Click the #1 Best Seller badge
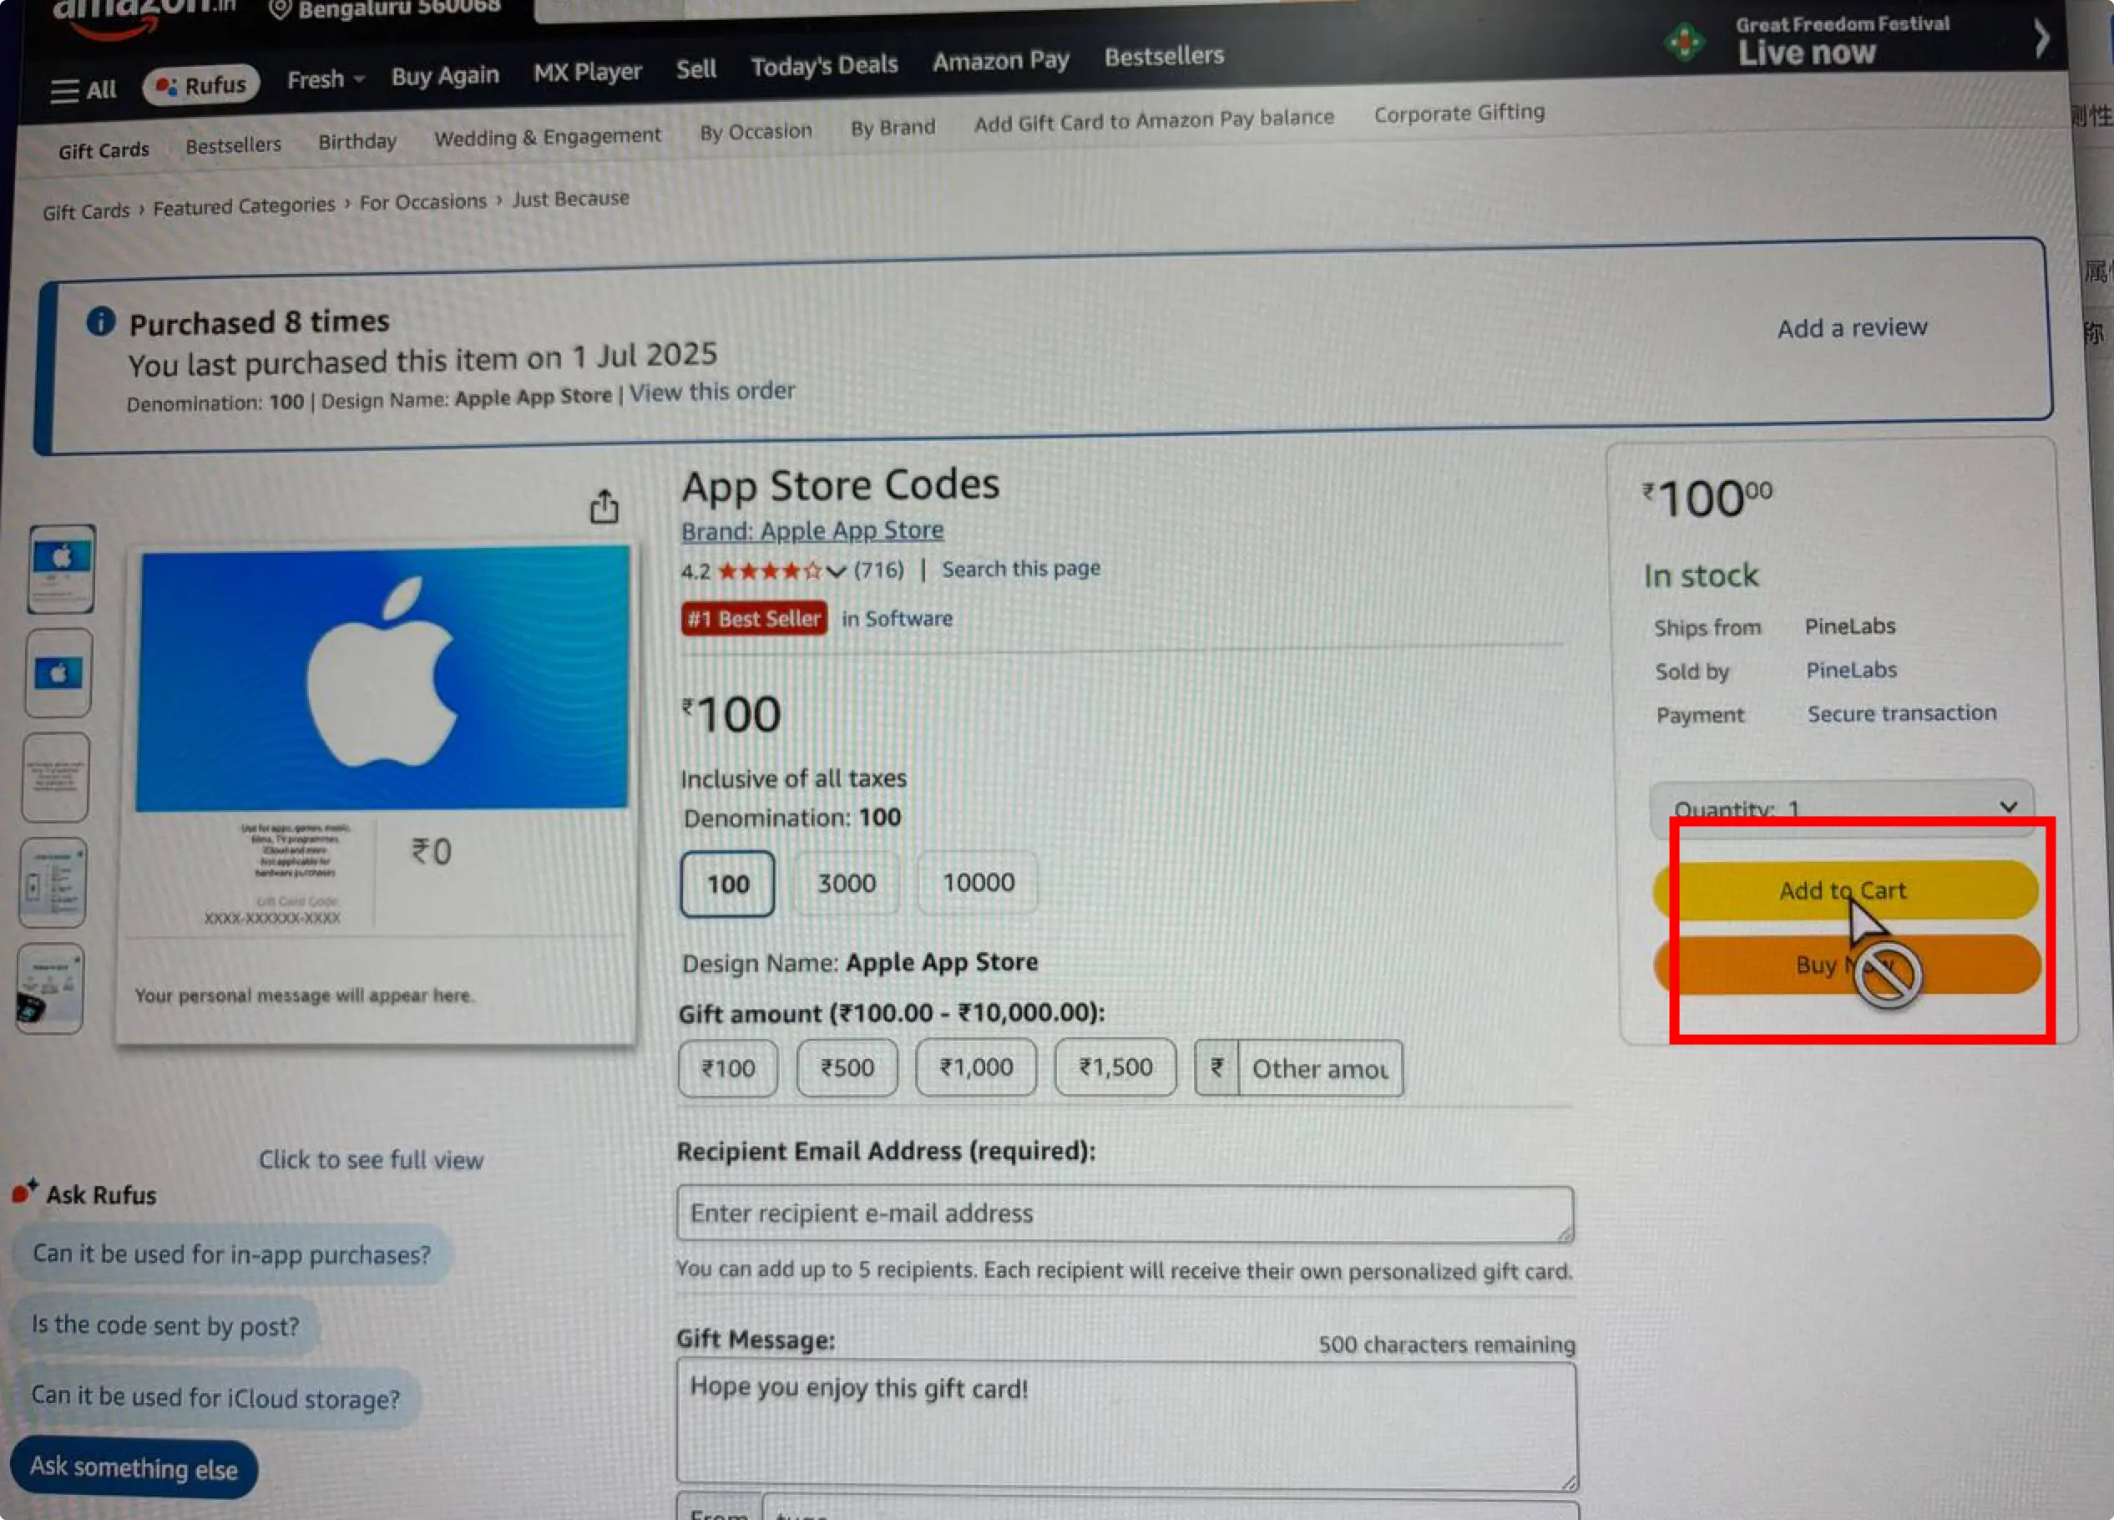Viewport: 2114px width, 1520px height. (754, 618)
